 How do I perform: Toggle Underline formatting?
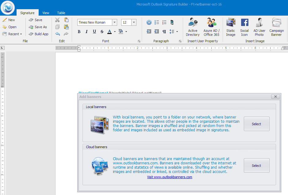pyautogui.click(x=94, y=32)
